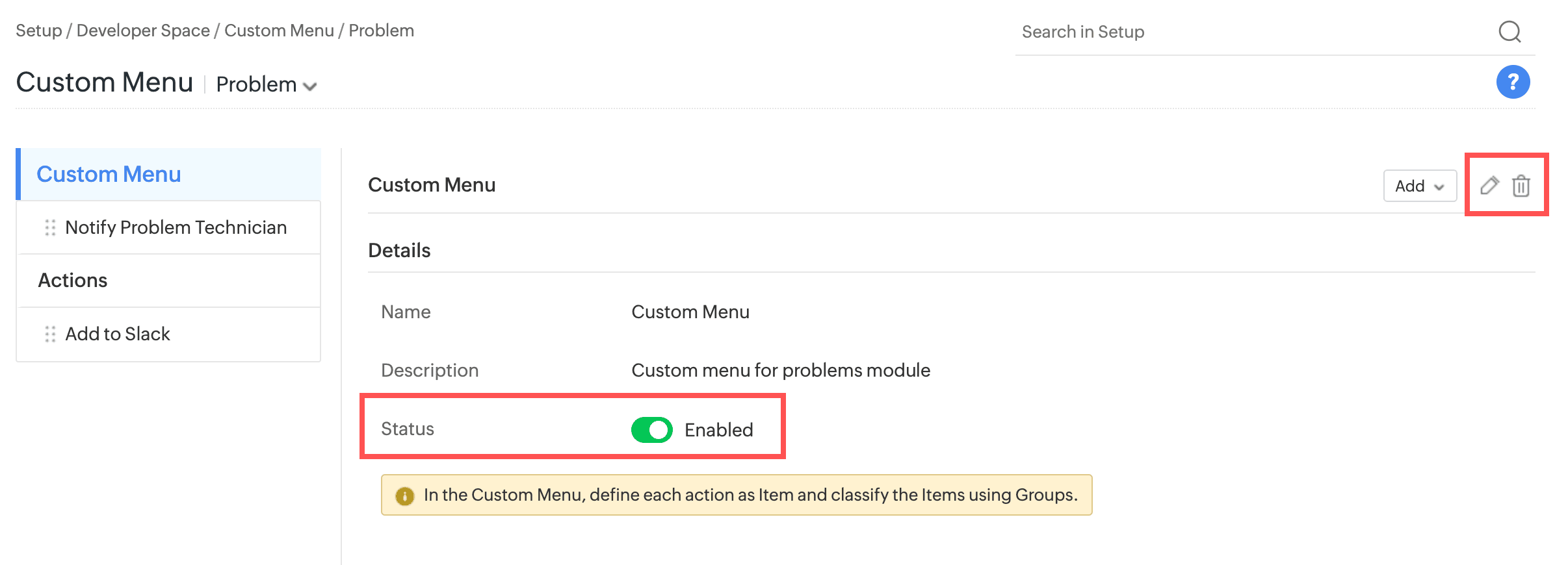The width and height of the screenshot is (1555, 565).
Task: Click the info icon in yellow banner
Action: pyautogui.click(x=404, y=496)
